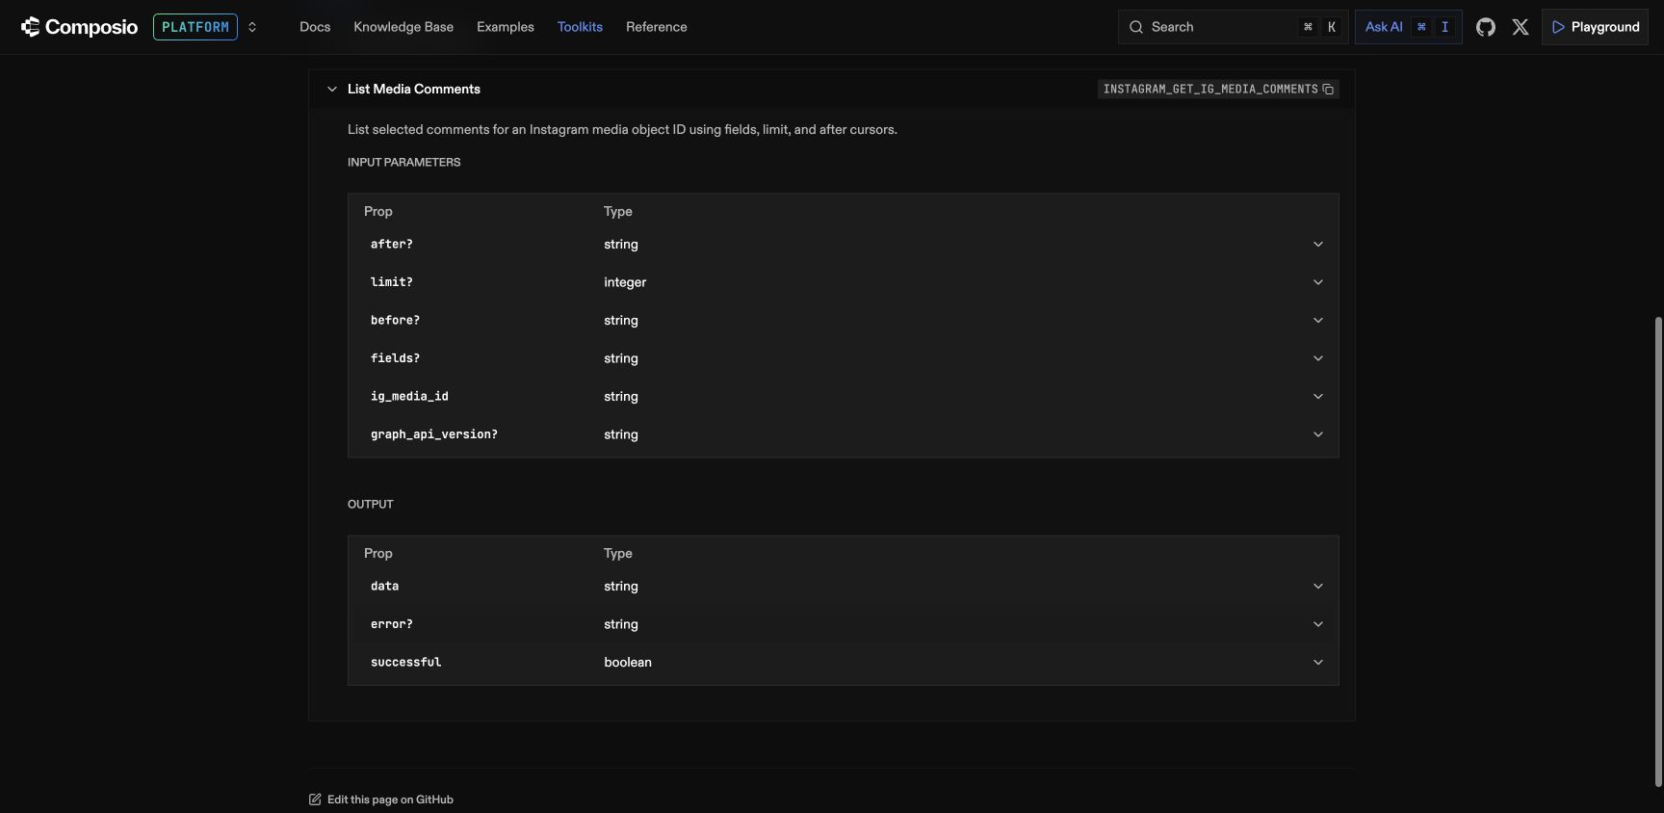This screenshot has height=813, width=1664.
Task: Click the ig_media_id prop name
Action: (409, 397)
